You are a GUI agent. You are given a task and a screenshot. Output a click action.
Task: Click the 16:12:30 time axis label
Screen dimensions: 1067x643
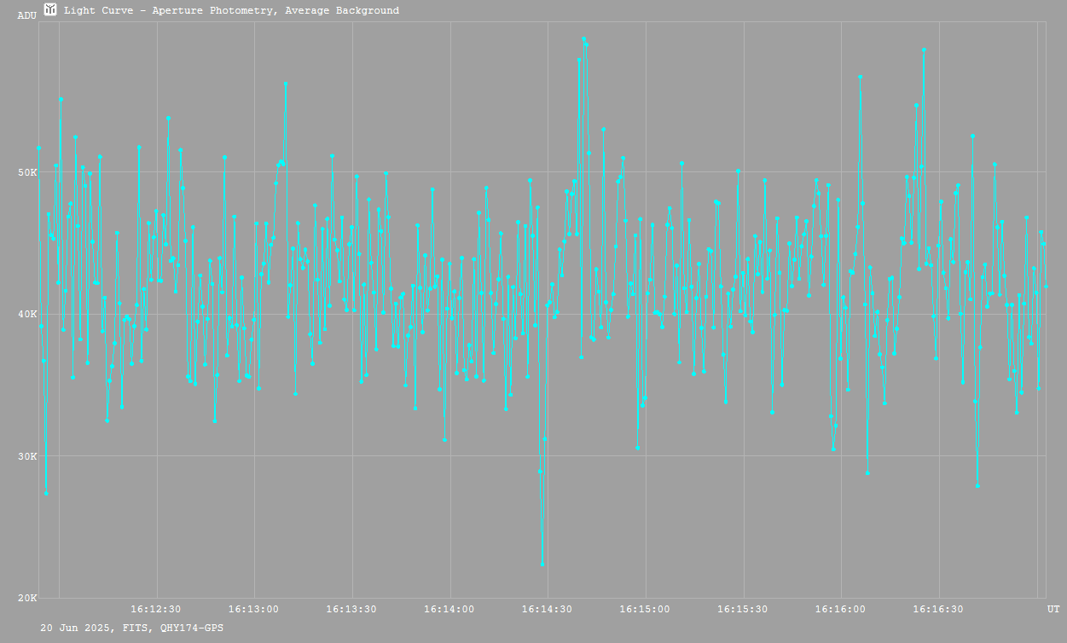click(x=155, y=609)
